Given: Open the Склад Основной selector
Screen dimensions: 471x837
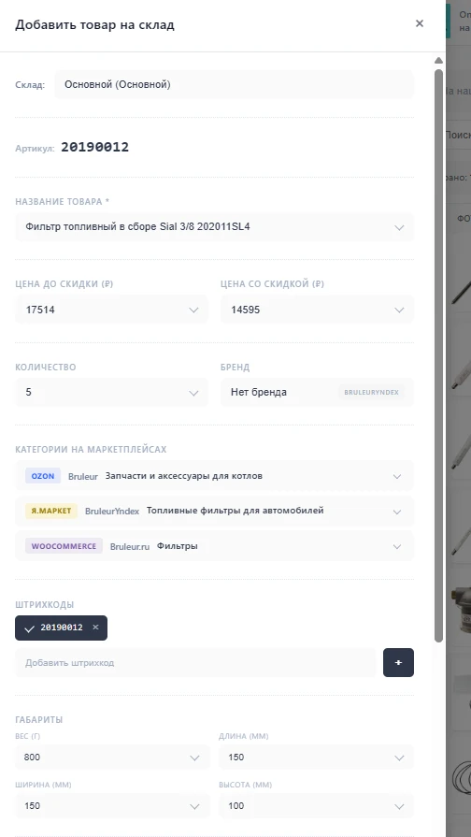Looking at the screenshot, I should pyautogui.click(x=235, y=84).
